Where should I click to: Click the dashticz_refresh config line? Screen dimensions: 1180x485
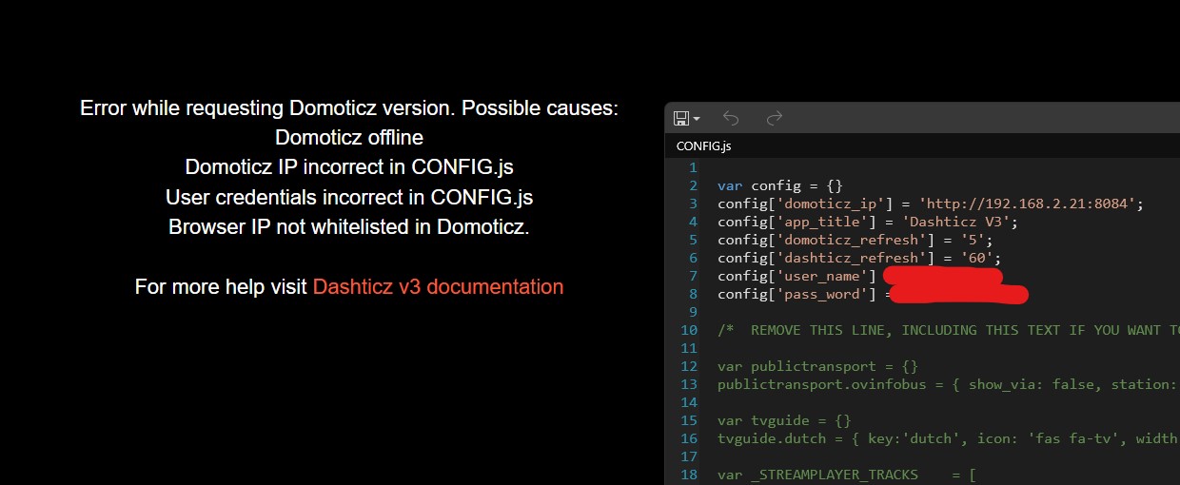(859, 258)
